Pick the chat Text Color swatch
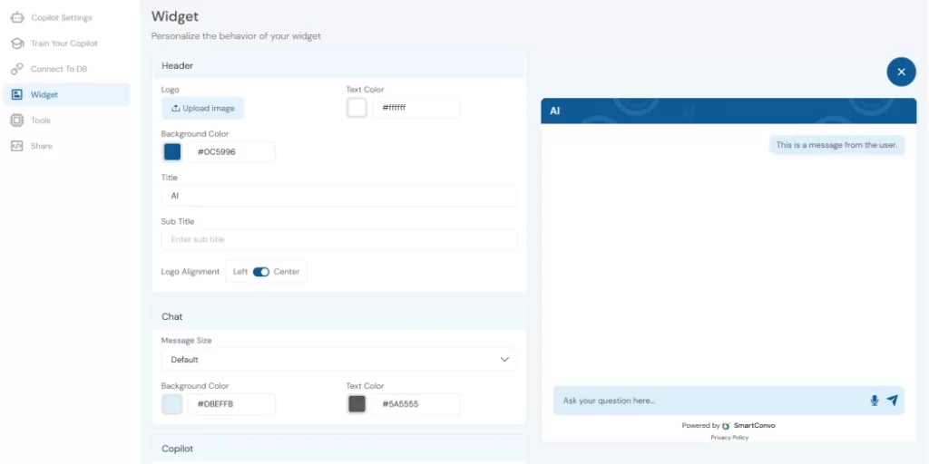The height and width of the screenshot is (464, 929). coord(357,404)
